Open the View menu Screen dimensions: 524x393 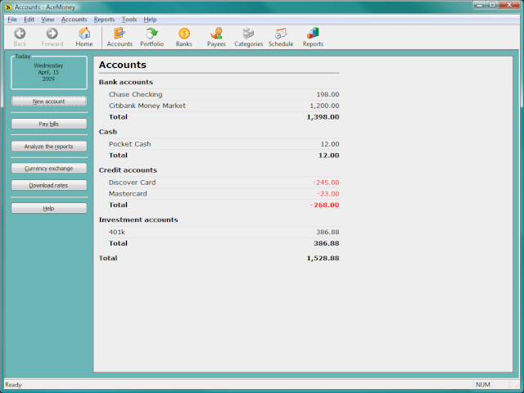(47, 20)
